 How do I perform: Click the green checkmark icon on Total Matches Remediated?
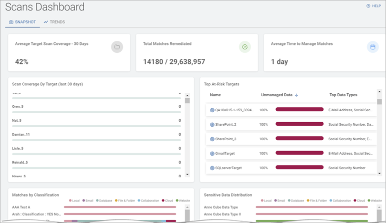pyautogui.click(x=244, y=47)
